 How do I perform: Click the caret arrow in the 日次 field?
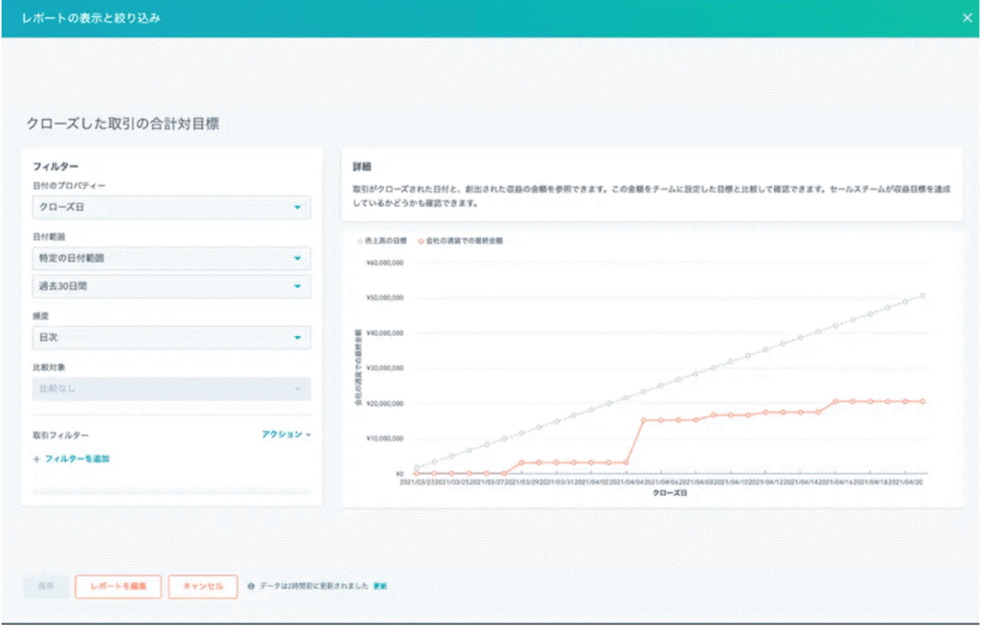click(297, 338)
